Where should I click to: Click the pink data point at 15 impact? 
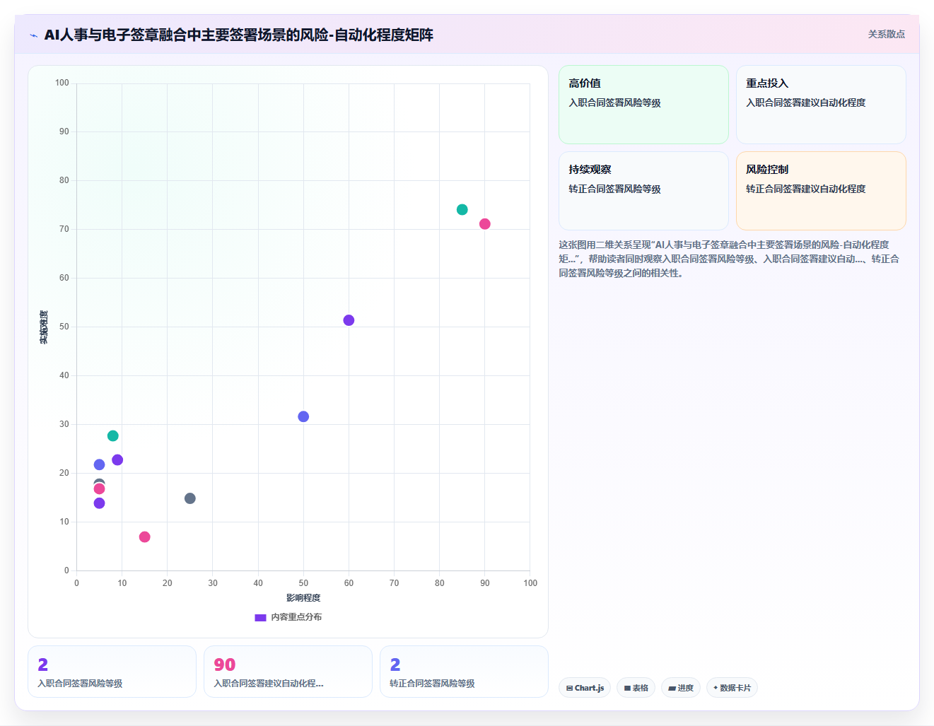pos(145,537)
